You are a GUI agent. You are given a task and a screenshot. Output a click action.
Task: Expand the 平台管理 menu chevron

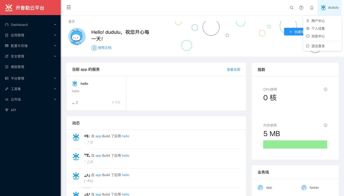(x=55, y=78)
